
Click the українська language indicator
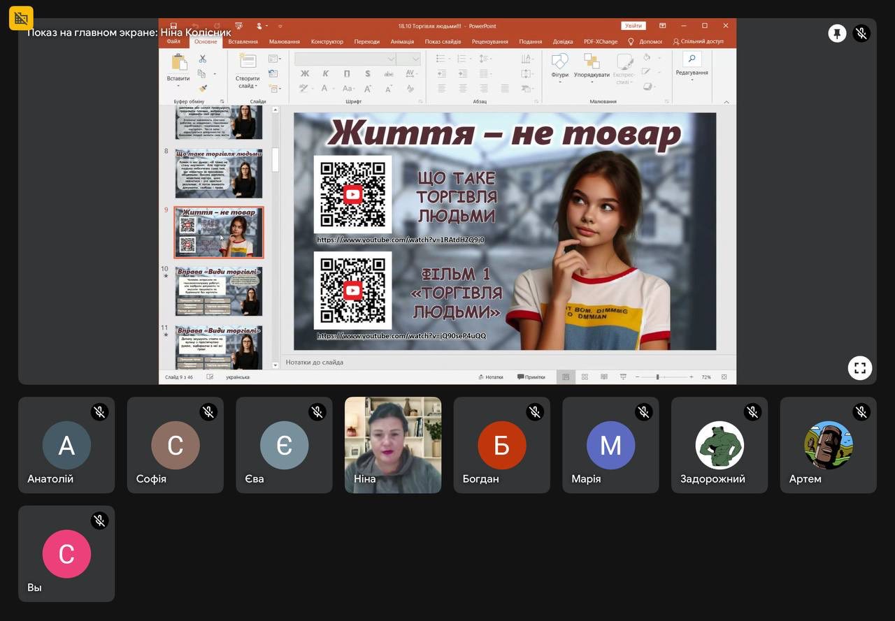238,377
